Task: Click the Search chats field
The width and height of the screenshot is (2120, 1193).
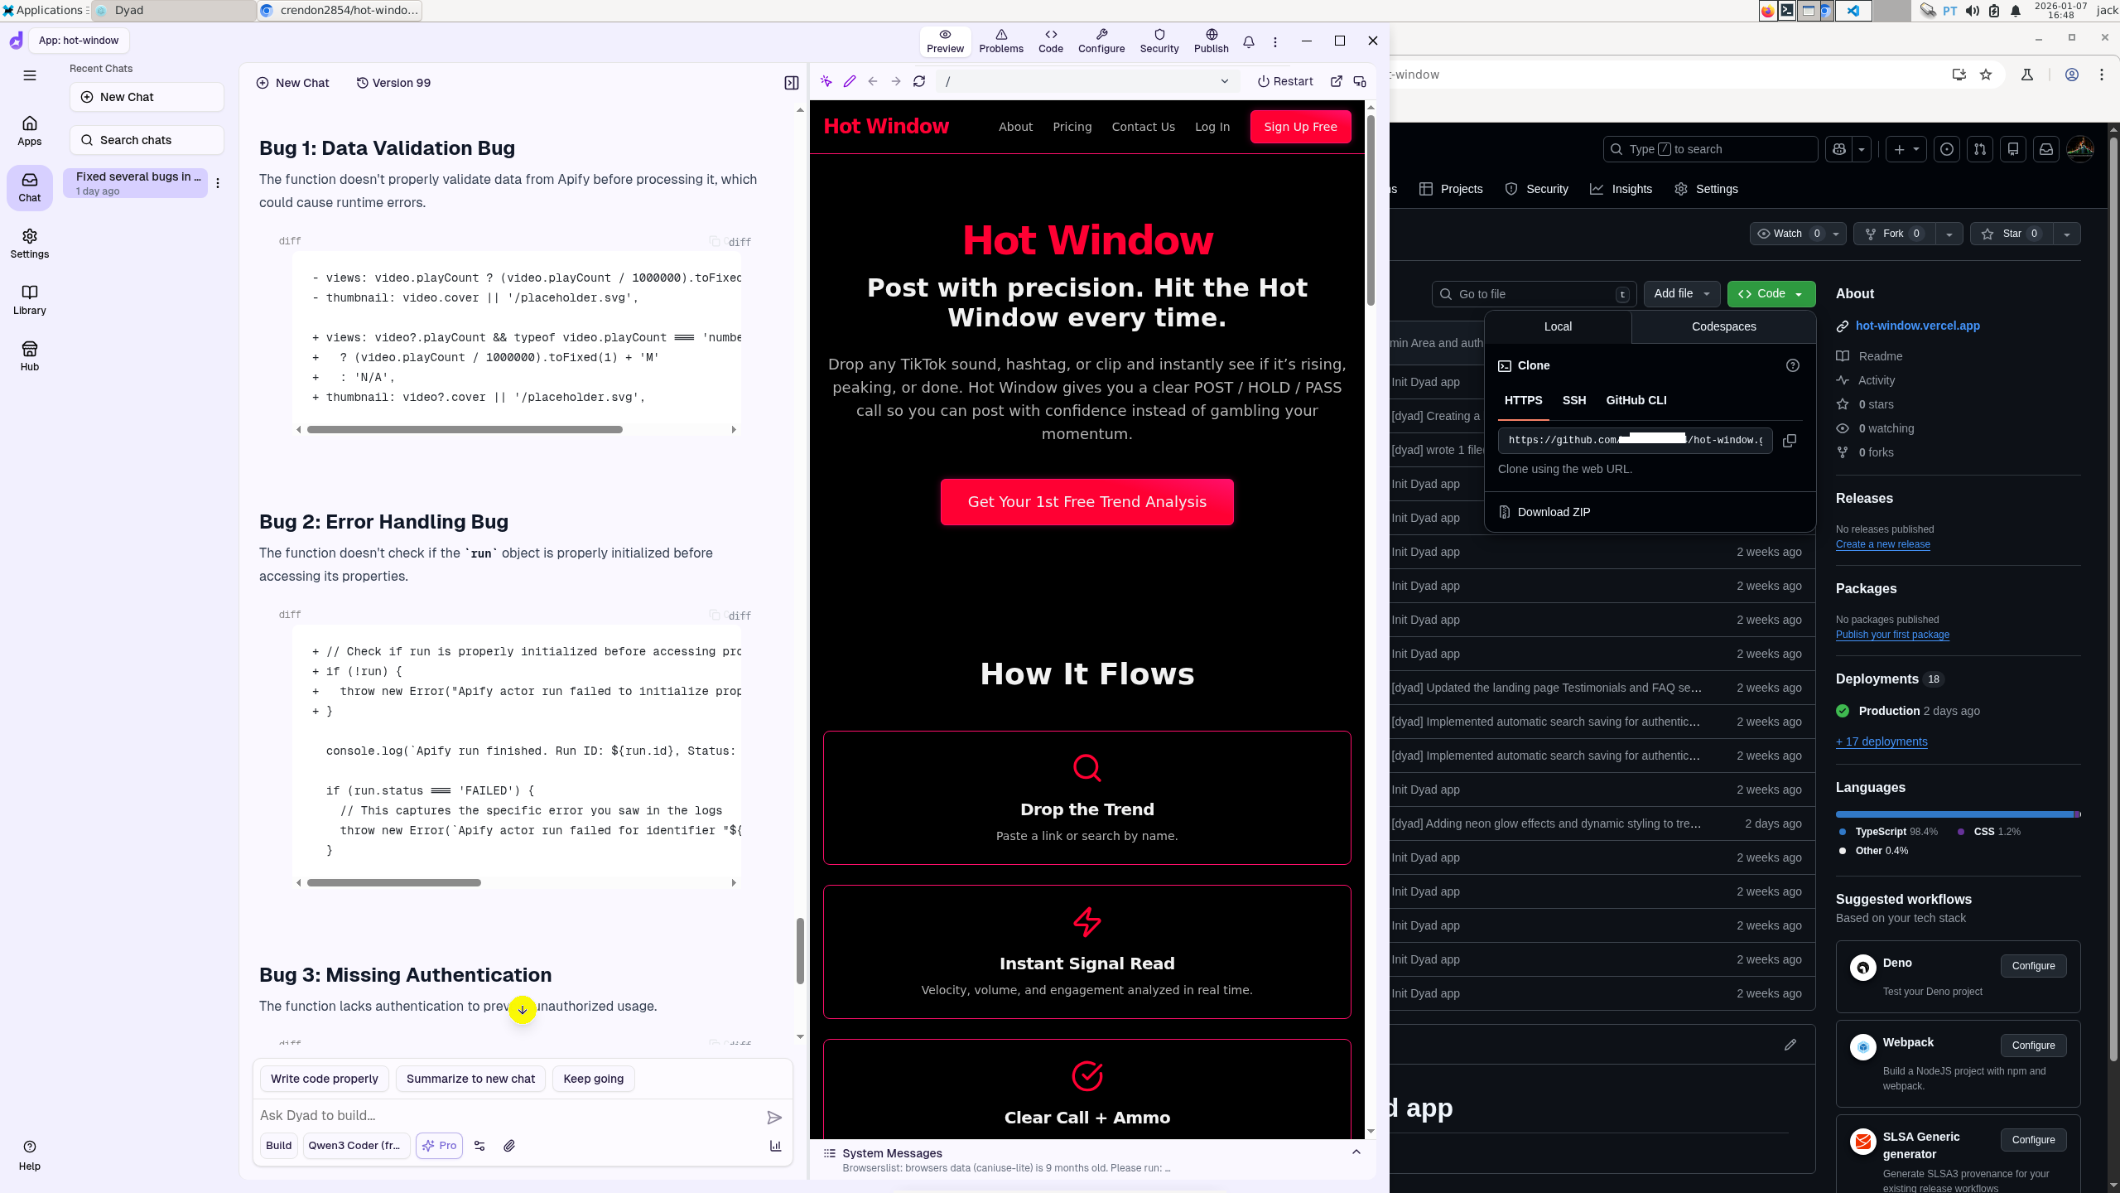Action: pyautogui.click(x=147, y=140)
